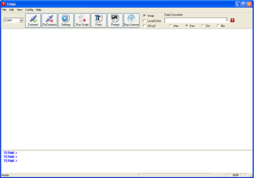Uncheck the Wrap checkbox
Image resolution: width=254 pixels, height=178 pixels.
click(x=144, y=16)
